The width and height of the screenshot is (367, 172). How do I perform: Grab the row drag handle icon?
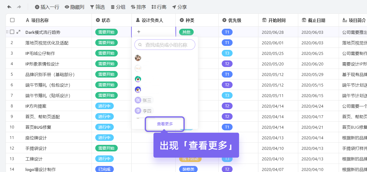point(7,32)
